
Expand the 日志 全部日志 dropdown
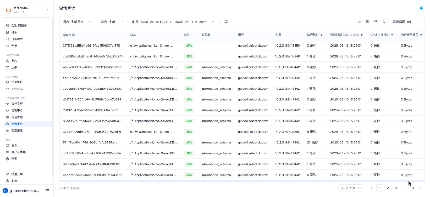click(x=77, y=22)
